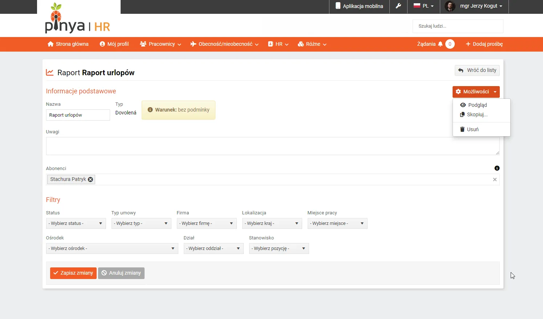Click Anuluj zmiany button
Screen dimensions: 543x319
click(121, 273)
